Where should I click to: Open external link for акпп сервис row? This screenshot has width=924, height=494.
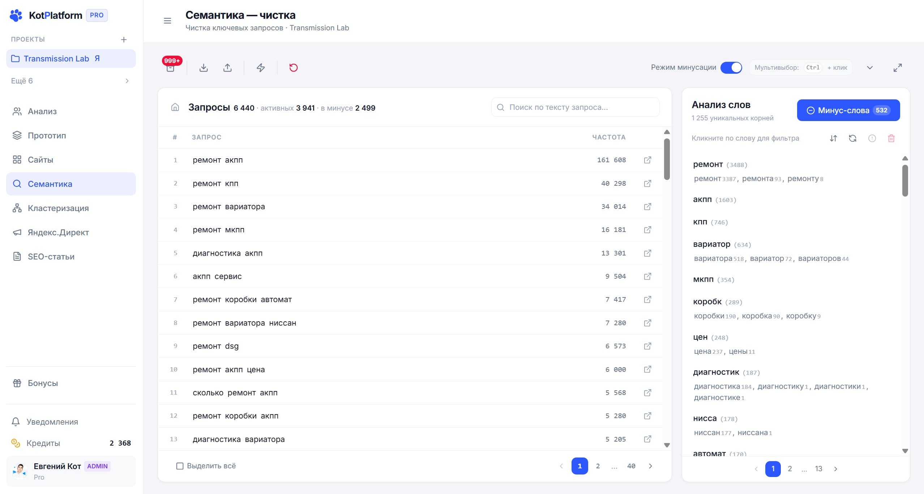pyautogui.click(x=647, y=276)
